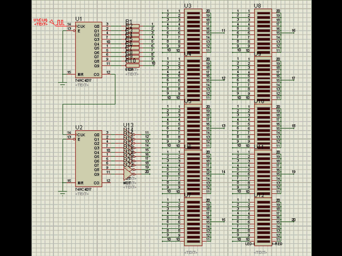Click the LED-RED part name under U12
Viewport: 342px width, 256px height.
pyautogui.click(x=263, y=244)
